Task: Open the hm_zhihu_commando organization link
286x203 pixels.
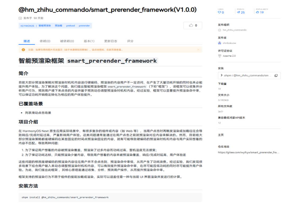Action: coord(234,30)
